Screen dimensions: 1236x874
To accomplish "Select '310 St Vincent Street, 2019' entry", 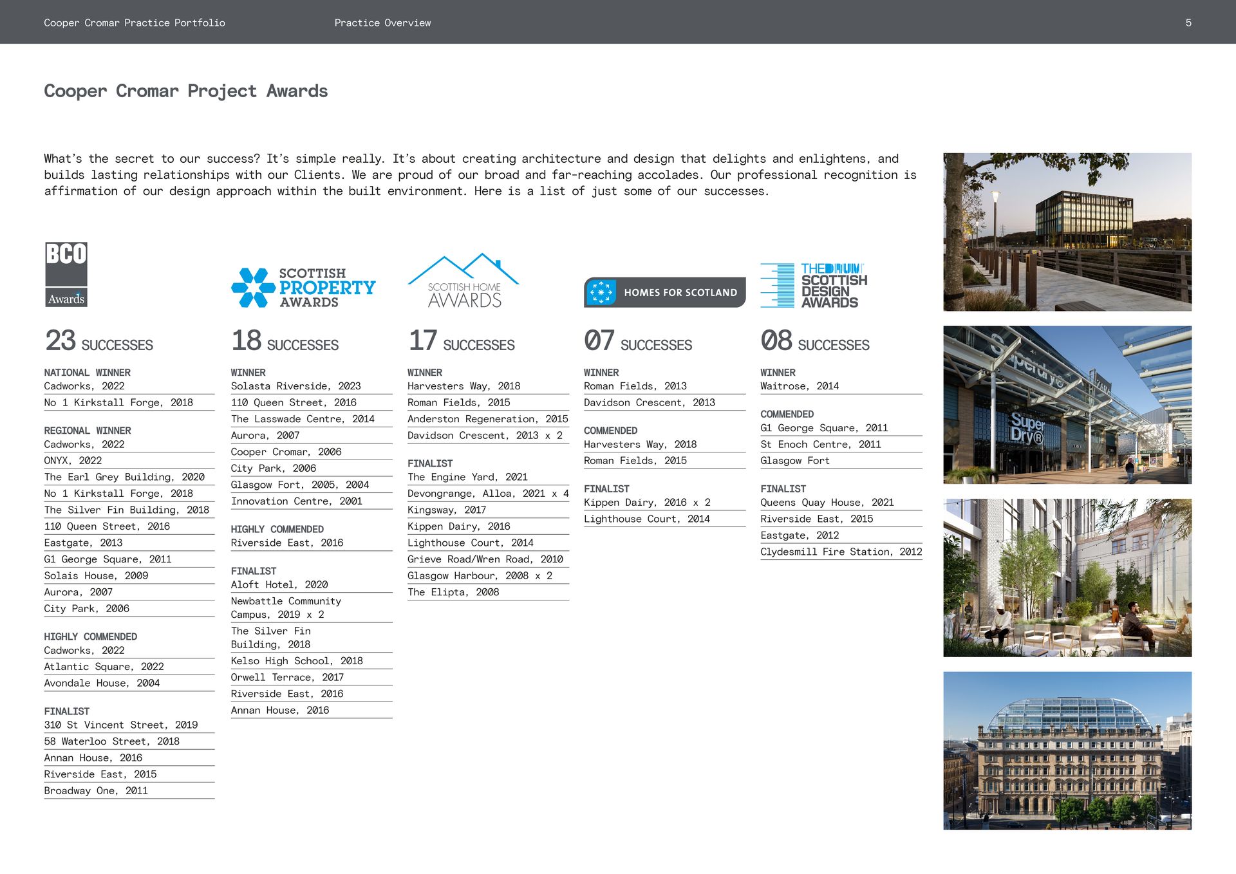I will (121, 725).
